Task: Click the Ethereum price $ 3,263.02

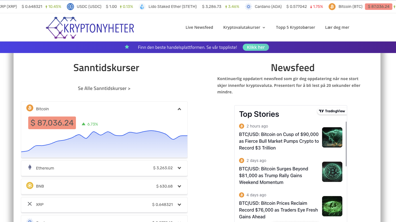Action: (163, 168)
